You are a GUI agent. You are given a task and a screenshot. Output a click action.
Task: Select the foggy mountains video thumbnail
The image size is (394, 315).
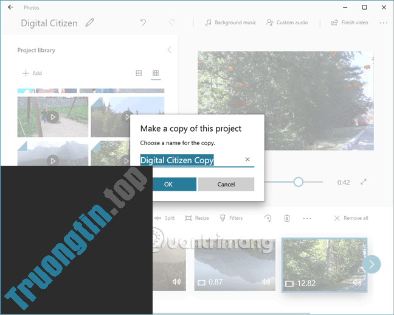click(53, 153)
